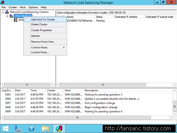
Task: Select log entry 0006 Update 3 succeeded
Action: (x=87, y=99)
